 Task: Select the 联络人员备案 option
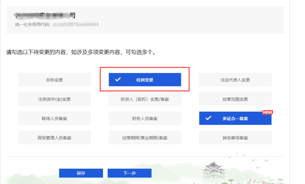point(54,118)
